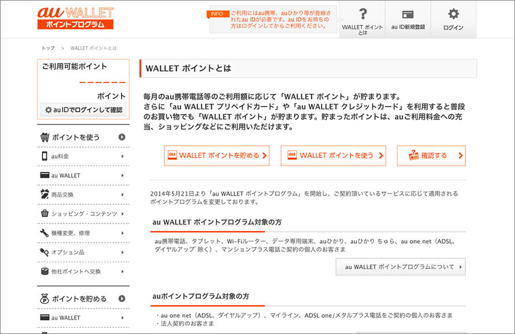Open the 他社ポイントへ交換 menu item
The height and width of the screenshot is (334, 515).
[83, 271]
